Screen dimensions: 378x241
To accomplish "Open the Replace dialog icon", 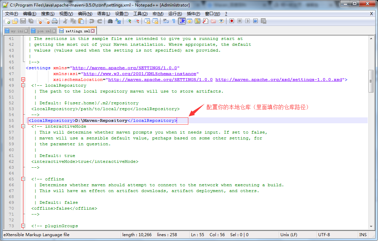I will pos(118,21).
